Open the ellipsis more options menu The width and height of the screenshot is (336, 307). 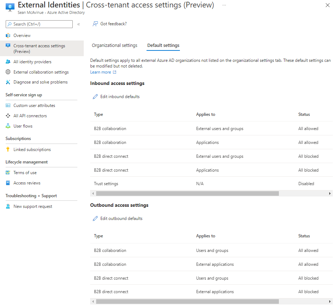(224, 5)
